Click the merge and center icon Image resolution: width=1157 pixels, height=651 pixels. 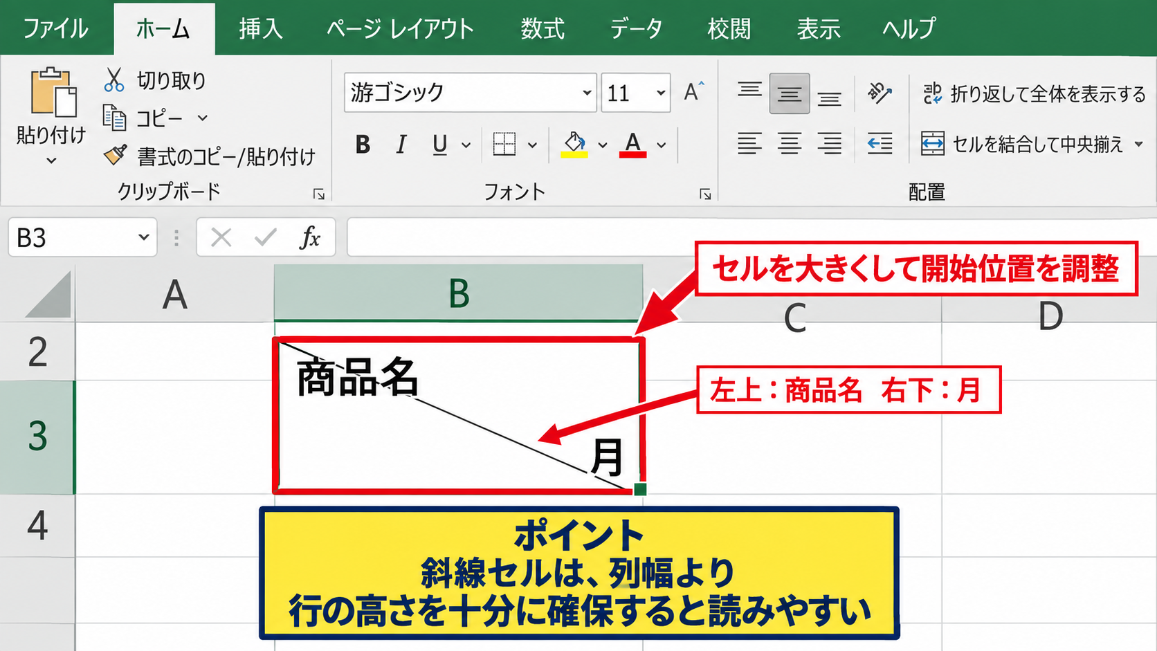point(932,144)
